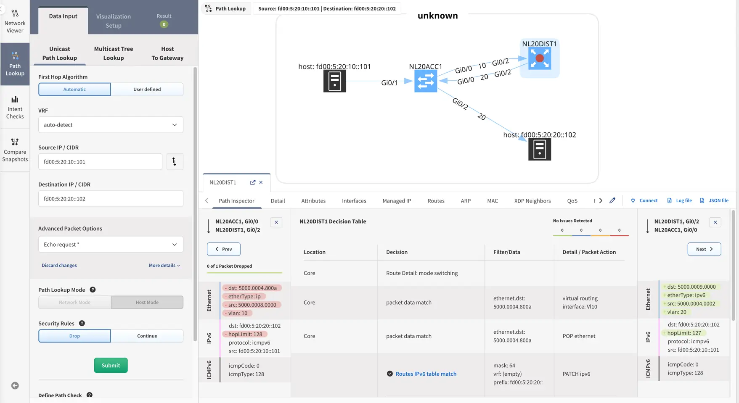Click the pencil edit tabs icon

[x=612, y=200]
